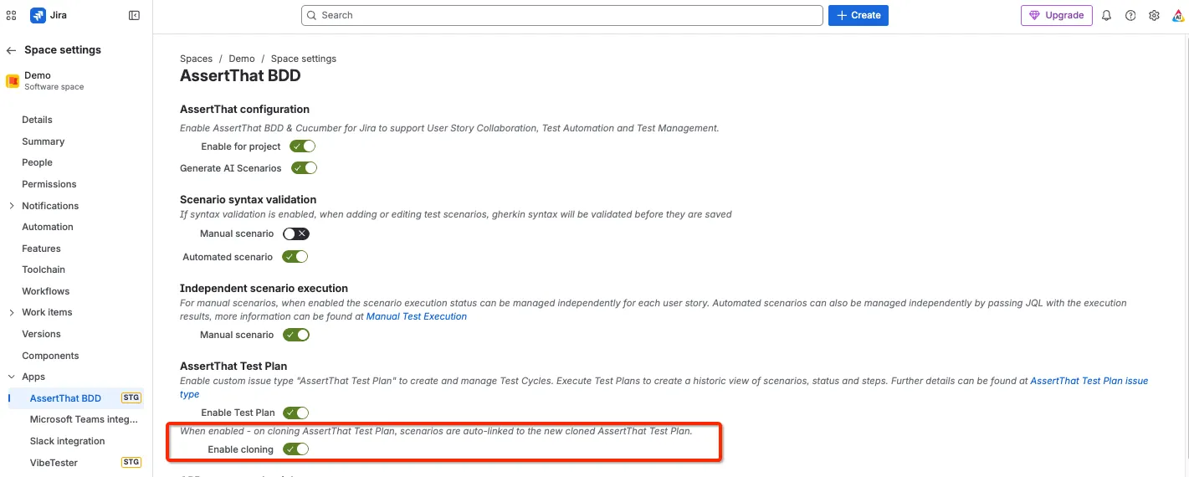Screen dimensions: 1189x477
Task: Open the profile avatar icon
Action: [1177, 15]
